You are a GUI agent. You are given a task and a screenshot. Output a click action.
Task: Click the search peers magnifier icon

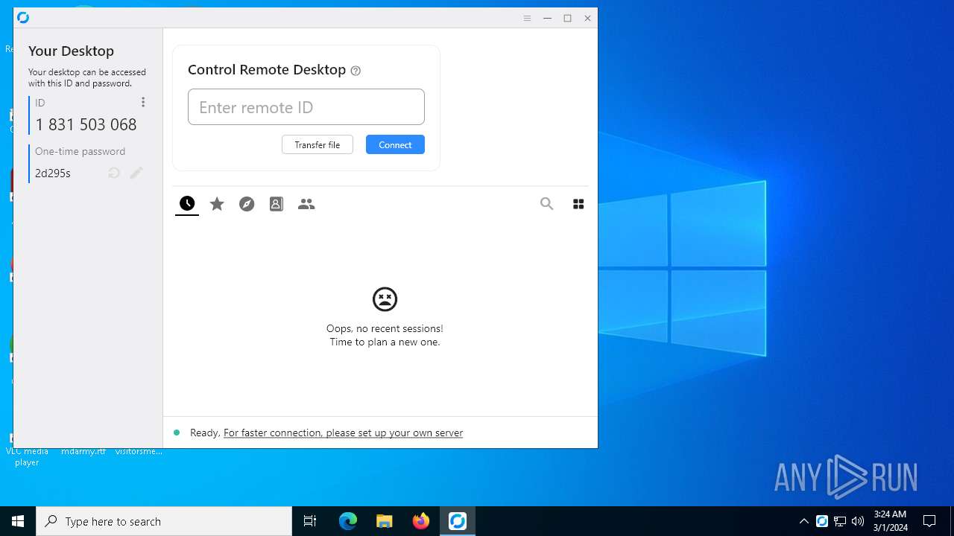click(547, 204)
